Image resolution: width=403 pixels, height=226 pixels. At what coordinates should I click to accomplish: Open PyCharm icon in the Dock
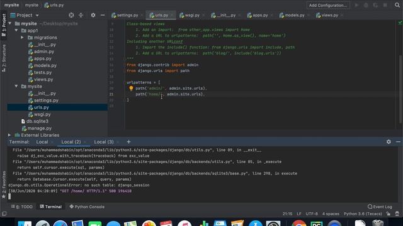tap(316, 223)
